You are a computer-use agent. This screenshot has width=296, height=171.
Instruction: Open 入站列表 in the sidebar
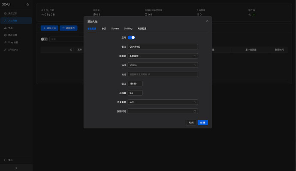(16, 21)
